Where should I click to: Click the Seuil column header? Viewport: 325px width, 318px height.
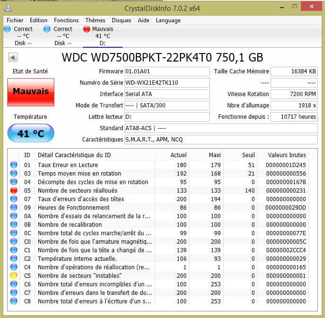(241, 155)
